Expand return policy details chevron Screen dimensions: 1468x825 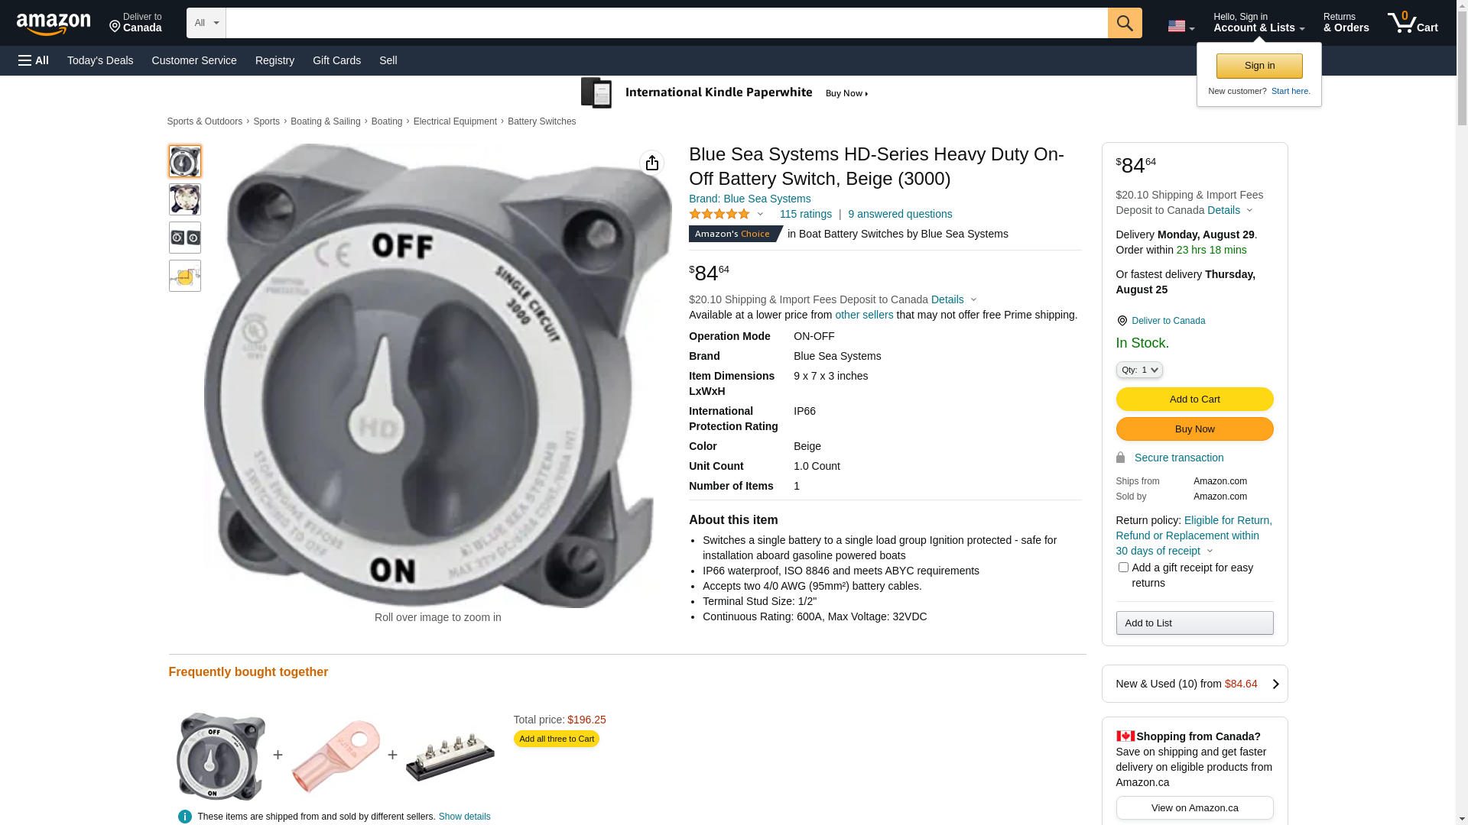[1210, 552]
